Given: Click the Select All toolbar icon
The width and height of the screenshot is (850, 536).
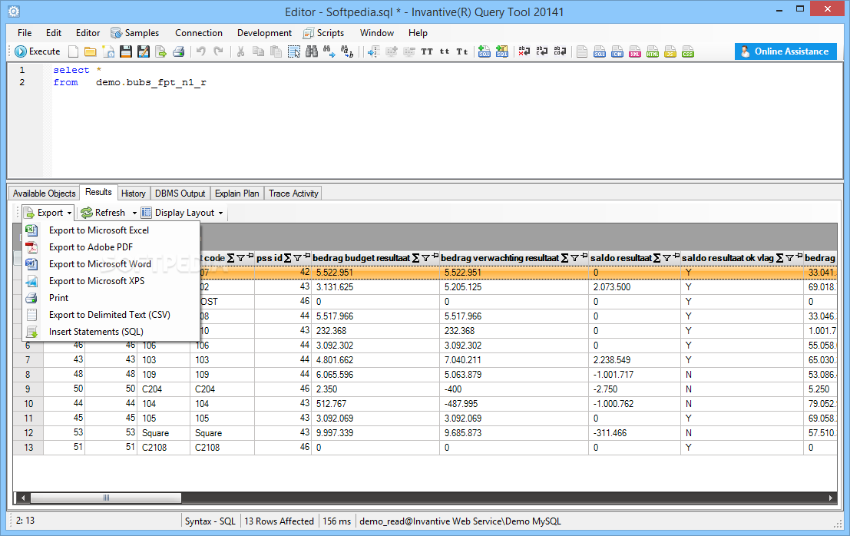Looking at the screenshot, I should click(x=294, y=51).
